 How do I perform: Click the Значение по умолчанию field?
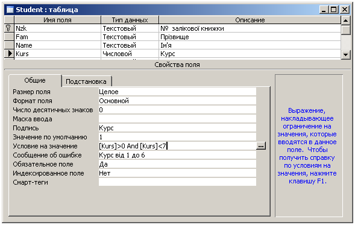point(177,137)
